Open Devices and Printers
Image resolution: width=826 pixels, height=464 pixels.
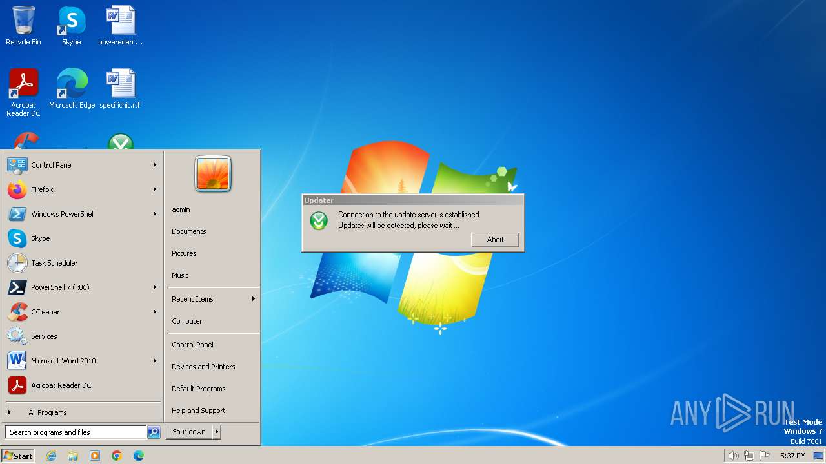click(x=213, y=367)
